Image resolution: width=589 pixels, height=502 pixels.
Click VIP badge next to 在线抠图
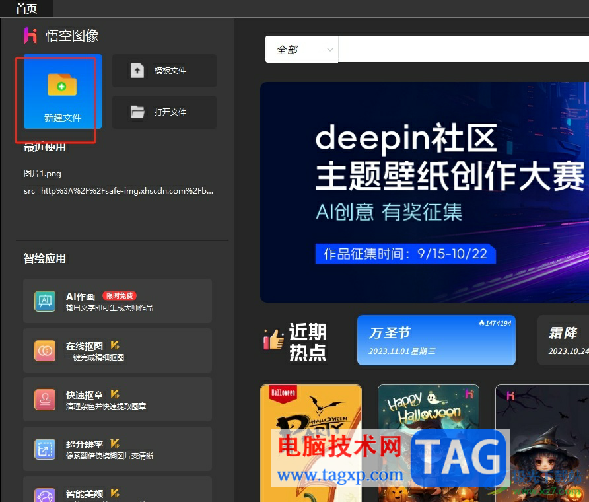pyautogui.click(x=115, y=345)
